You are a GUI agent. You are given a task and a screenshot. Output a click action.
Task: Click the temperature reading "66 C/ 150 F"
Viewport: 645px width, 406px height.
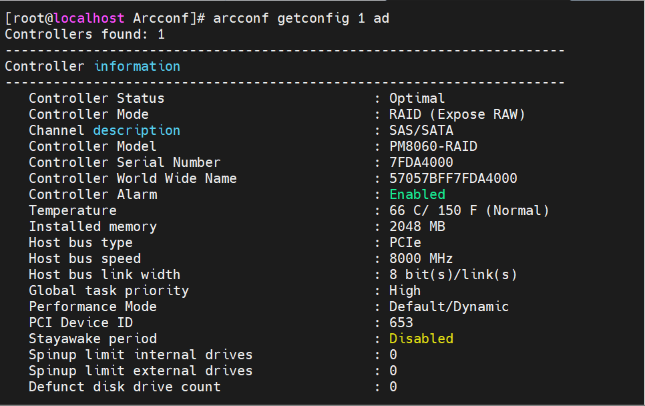(x=434, y=210)
